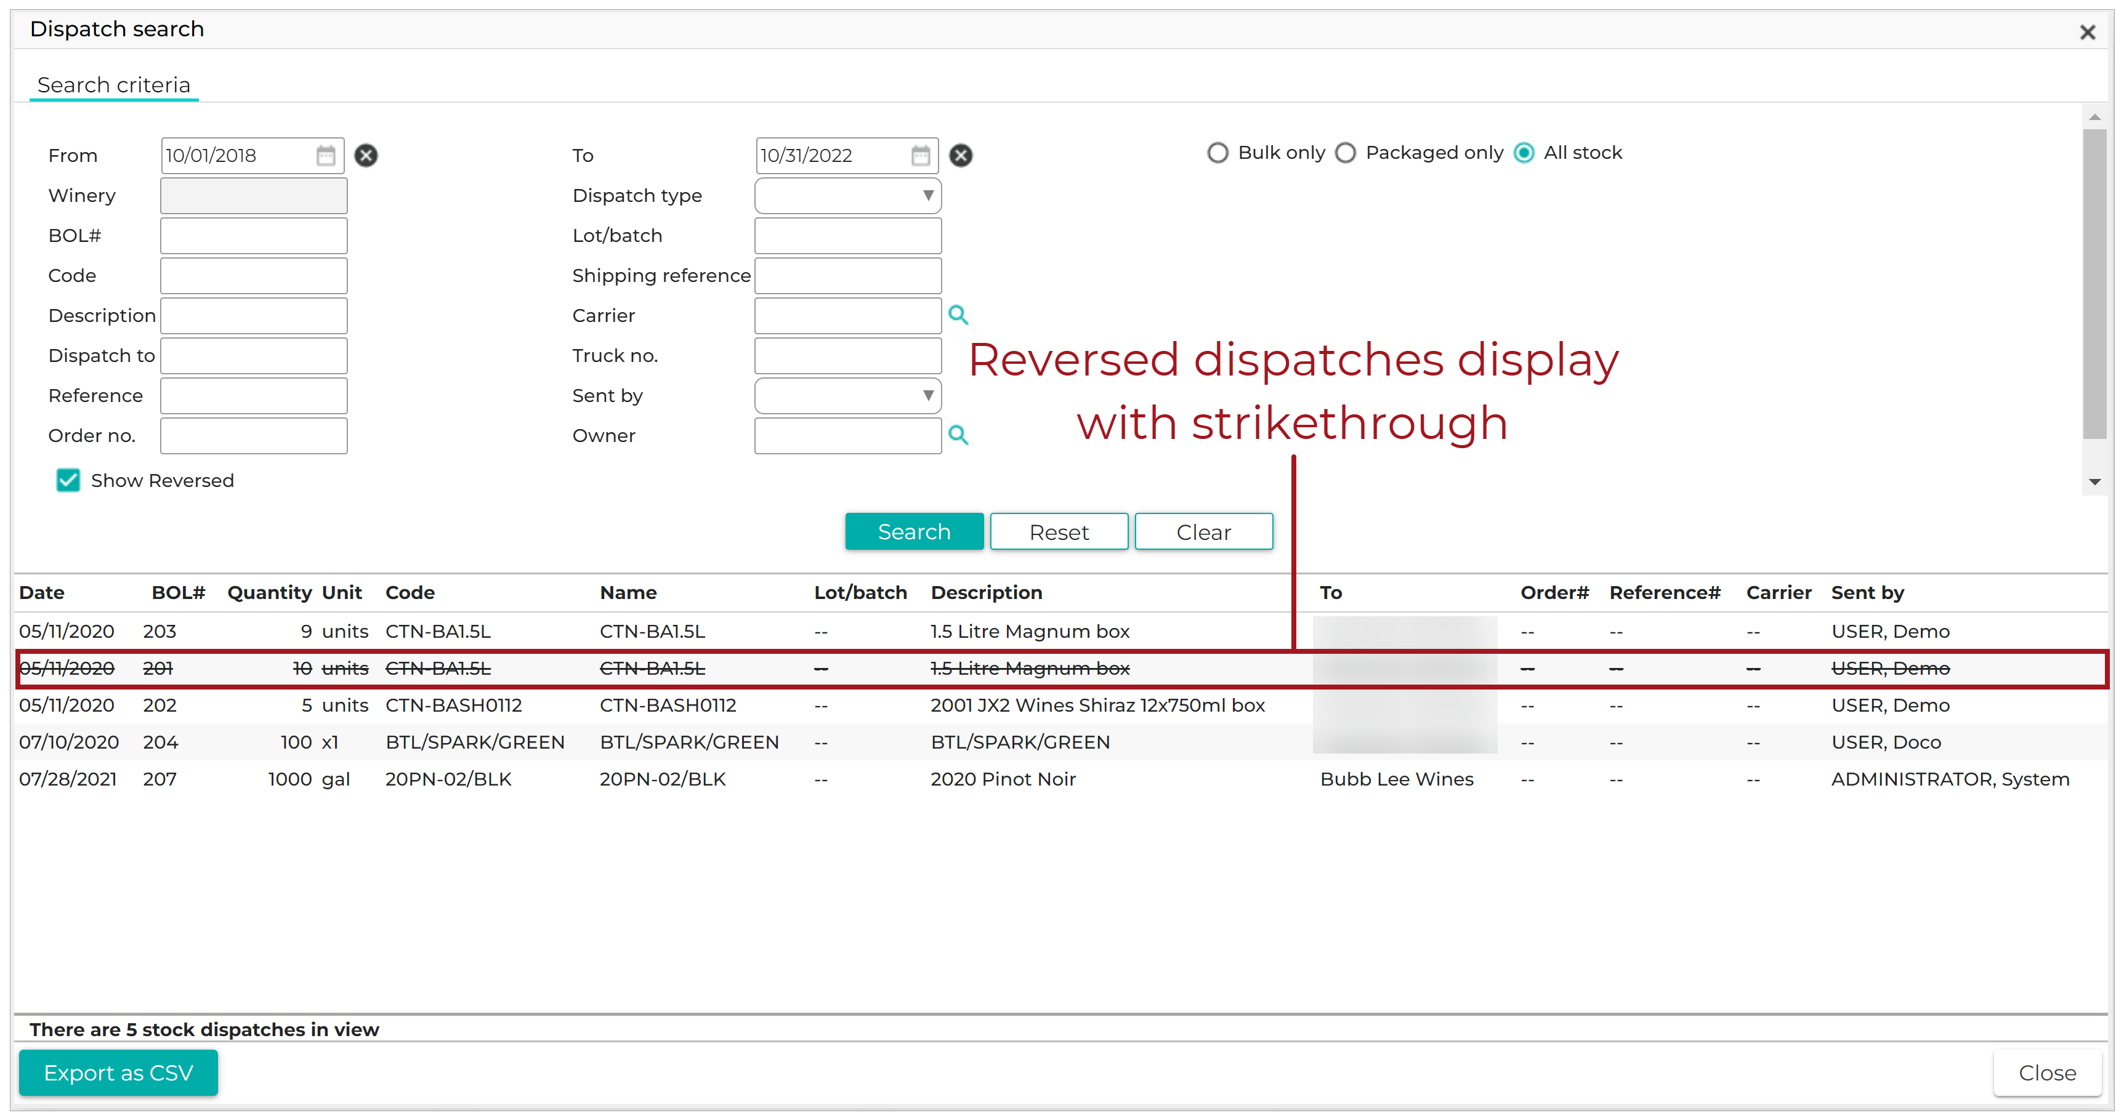Switch to the Search criteria tab
The height and width of the screenshot is (1118, 2124).
(114, 85)
